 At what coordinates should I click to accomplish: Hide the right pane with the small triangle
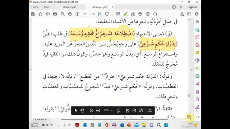[x=192, y=70]
